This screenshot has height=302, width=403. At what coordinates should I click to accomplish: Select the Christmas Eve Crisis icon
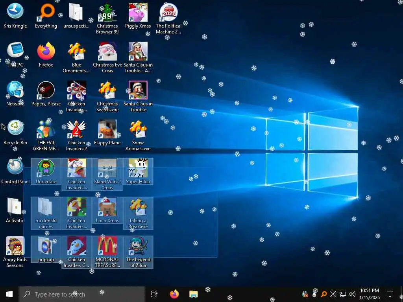point(107,57)
